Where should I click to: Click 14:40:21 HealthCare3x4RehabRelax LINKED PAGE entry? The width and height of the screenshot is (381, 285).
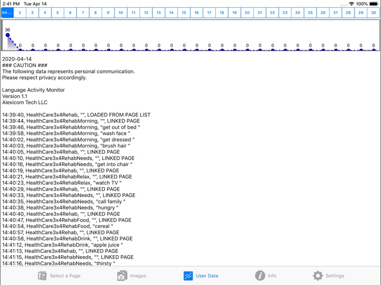click(x=67, y=176)
